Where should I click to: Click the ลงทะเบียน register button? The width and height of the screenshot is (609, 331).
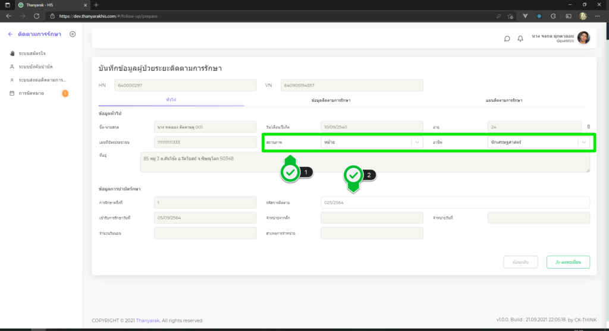569,262
